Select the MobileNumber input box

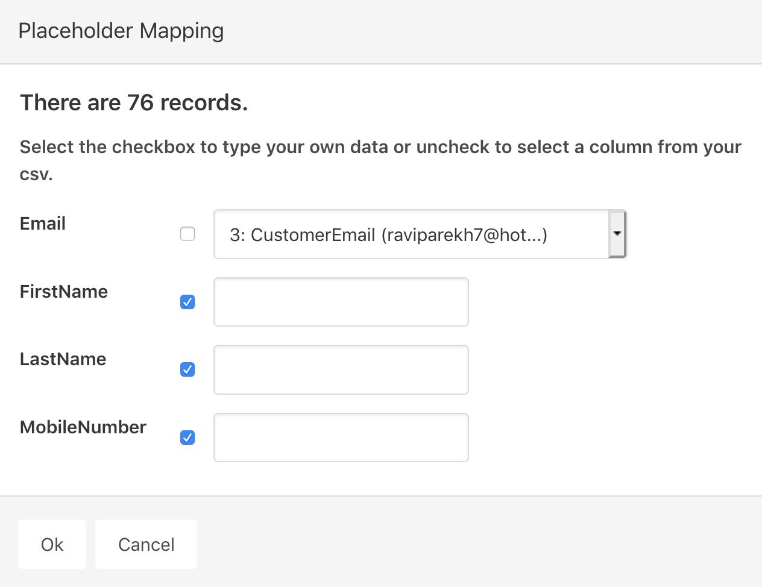click(x=341, y=438)
